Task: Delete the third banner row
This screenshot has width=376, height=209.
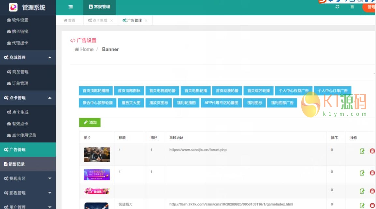Action: coord(372,191)
